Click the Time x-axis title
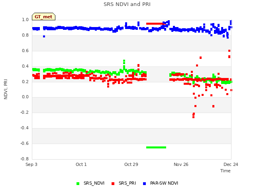This screenshot has width=255, height=191. pyautogui.click(x=226, y=171)
